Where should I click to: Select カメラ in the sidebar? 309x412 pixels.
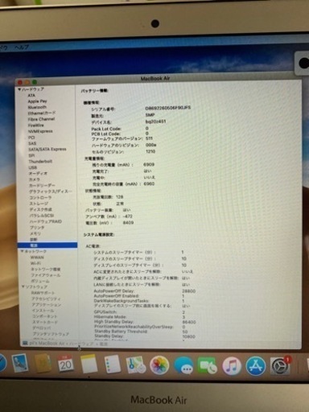(35, 179)
